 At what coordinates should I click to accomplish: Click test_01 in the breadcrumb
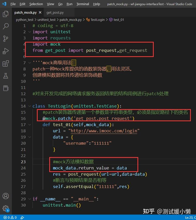coord(119,20)
